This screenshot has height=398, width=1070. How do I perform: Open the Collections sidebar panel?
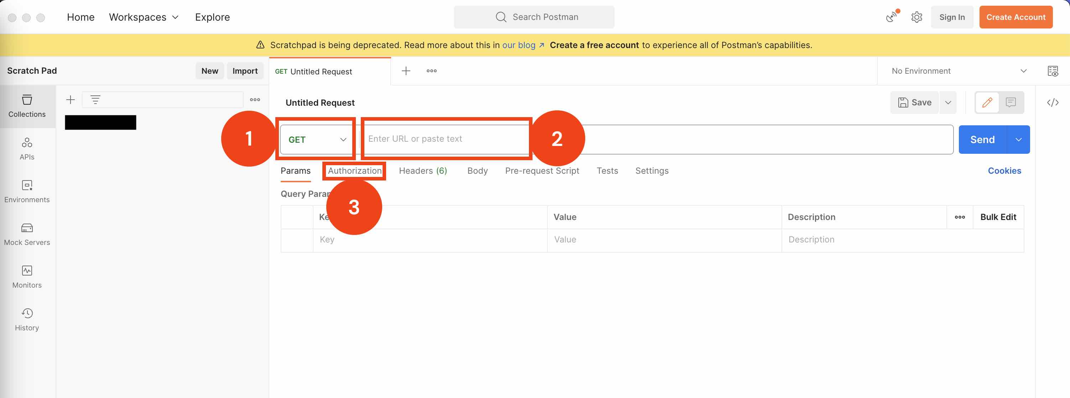tap(27, 106)
